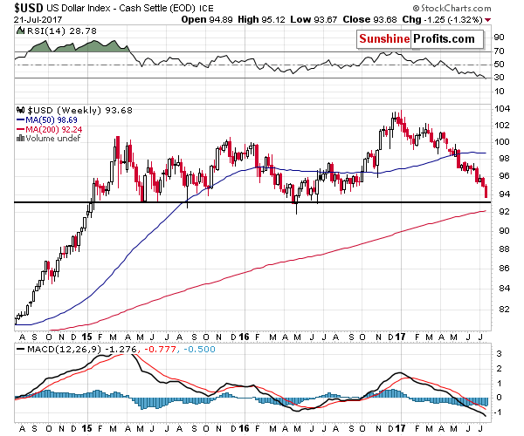524x436 pixels.
Task: Click the RSI(14) 28.78 indicator label
Action: coord(62,31)
